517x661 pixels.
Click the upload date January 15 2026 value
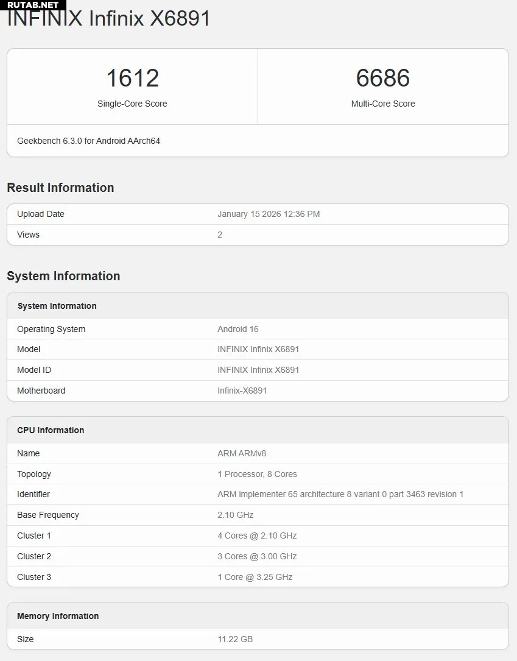click(268, 214)
